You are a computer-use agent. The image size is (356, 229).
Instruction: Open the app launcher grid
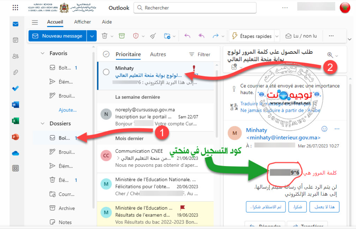coord(15,8)
